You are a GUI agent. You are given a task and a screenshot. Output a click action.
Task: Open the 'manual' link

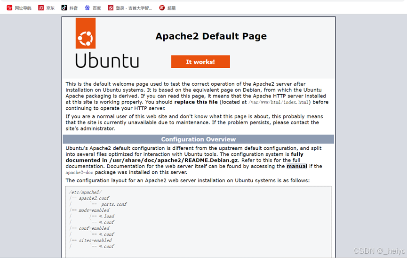(x=297, y=166)
